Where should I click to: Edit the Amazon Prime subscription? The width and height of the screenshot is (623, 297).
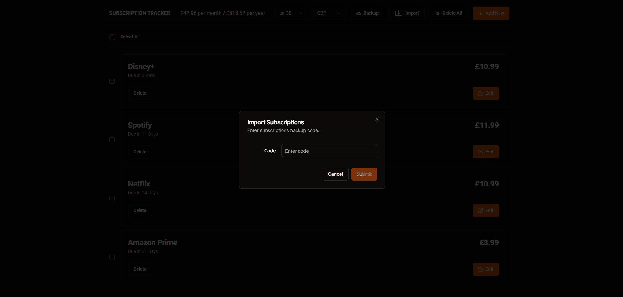tap(485, 269)
